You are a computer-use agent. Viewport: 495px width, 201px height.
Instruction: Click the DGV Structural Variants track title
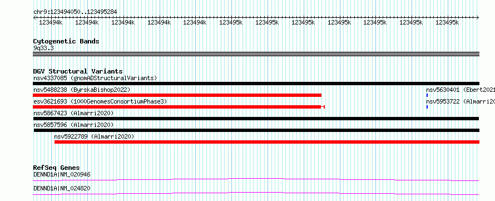(x=78, y=71)
